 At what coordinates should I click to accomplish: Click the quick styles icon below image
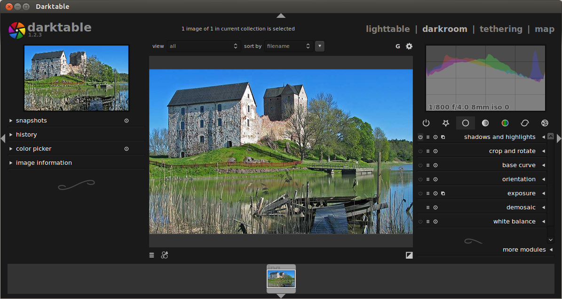point(164,255)
